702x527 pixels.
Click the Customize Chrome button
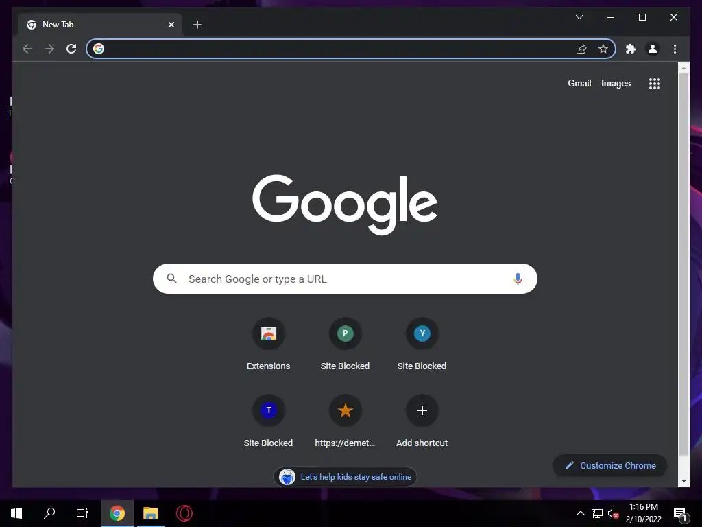[609, 466]
